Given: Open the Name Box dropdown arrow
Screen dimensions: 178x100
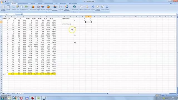Looking at the screenshot, I should [x=14, y=14].
